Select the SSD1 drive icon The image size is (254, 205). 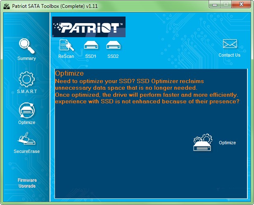pos(91,45)
